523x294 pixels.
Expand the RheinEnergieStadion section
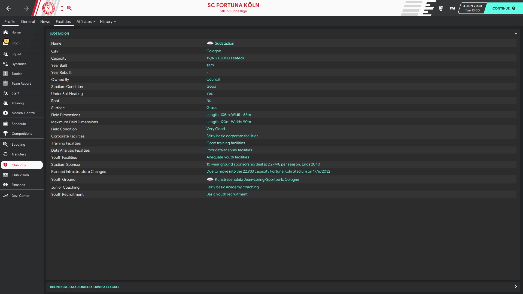(516, 287)
